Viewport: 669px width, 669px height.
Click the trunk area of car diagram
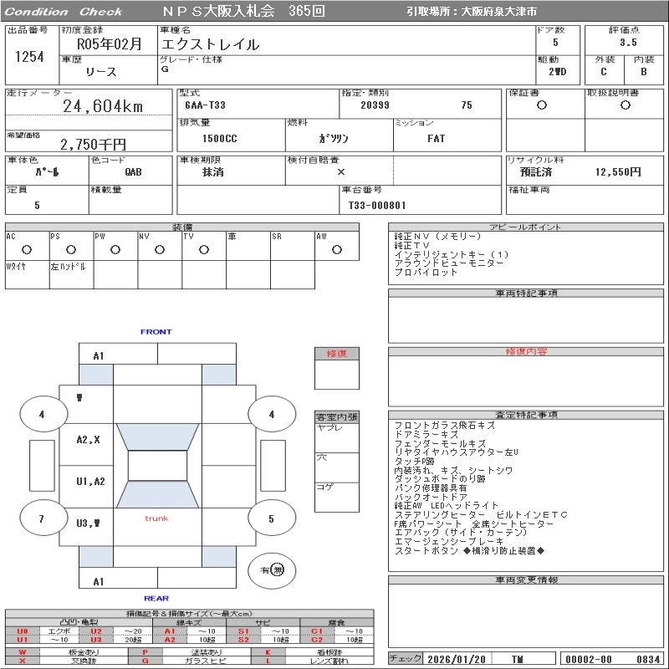coord(156,519)
